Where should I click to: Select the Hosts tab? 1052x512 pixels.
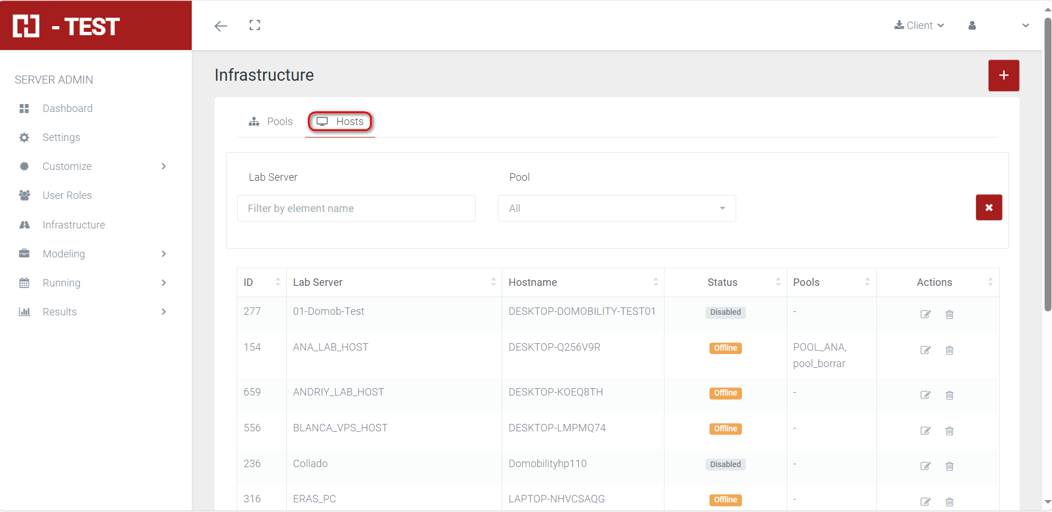point(340,122)
